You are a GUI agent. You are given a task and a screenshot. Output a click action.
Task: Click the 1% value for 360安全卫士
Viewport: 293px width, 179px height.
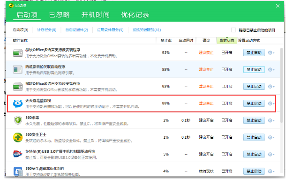pyautogui.click(x=166, y=137)
